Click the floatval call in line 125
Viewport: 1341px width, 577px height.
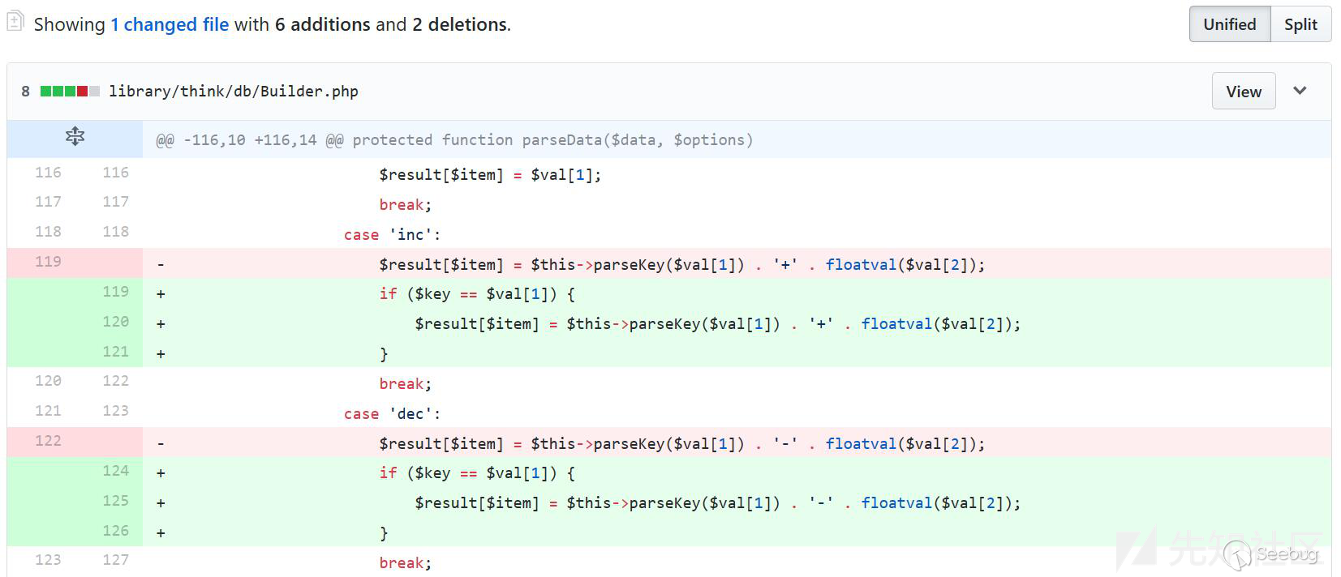(896, 503)
